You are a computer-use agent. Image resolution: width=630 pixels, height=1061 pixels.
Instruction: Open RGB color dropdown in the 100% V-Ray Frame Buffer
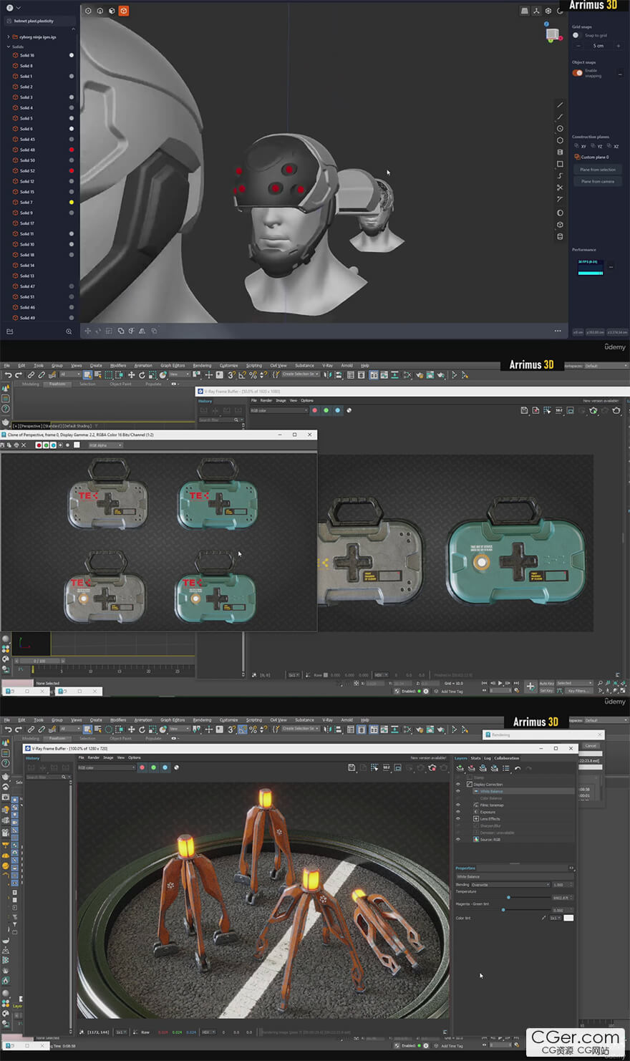coord(106,767)
